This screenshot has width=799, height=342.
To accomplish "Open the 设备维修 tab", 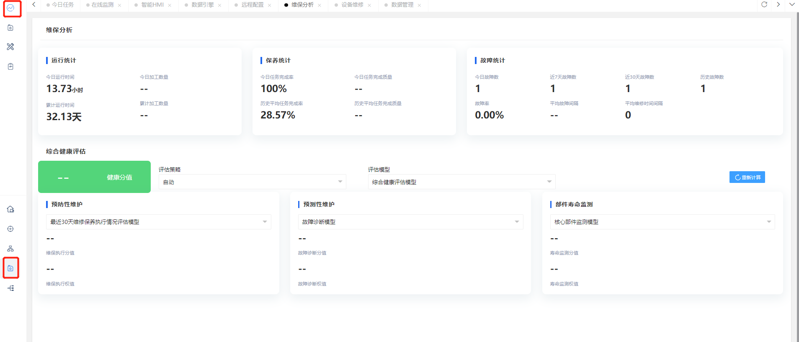I will click(x=352, y=5).
